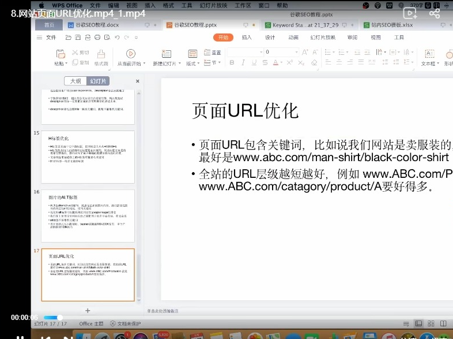Switch panel to Outline (大纲) view
Image resolution: width=453 pixels, height=339 pixels.
coord(75,81)
